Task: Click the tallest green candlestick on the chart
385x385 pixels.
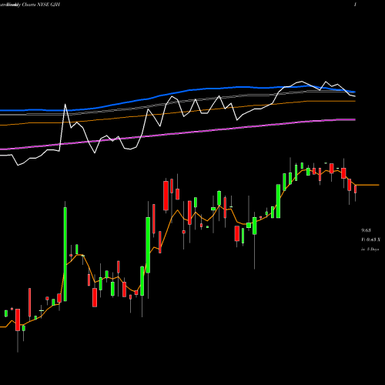Action: point(65,254)
